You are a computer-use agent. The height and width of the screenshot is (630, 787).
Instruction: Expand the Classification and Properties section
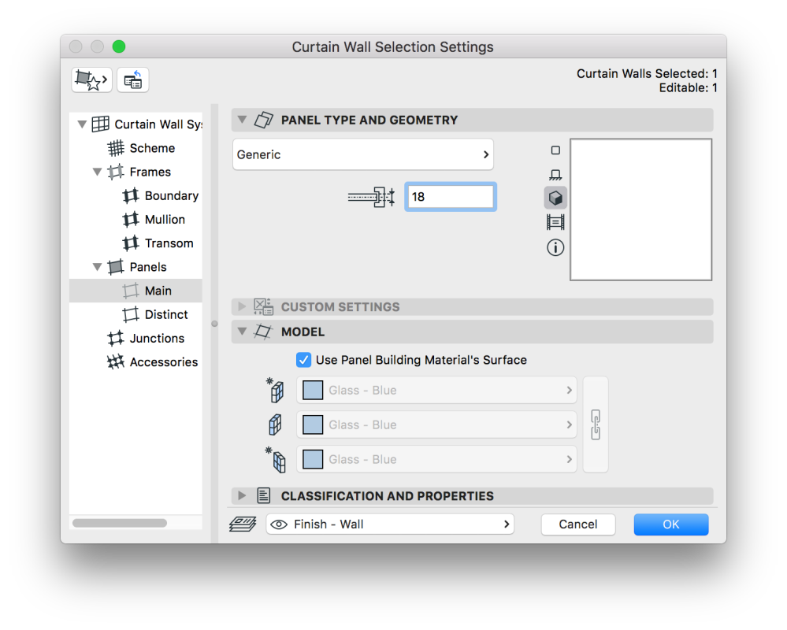(242, 496)
